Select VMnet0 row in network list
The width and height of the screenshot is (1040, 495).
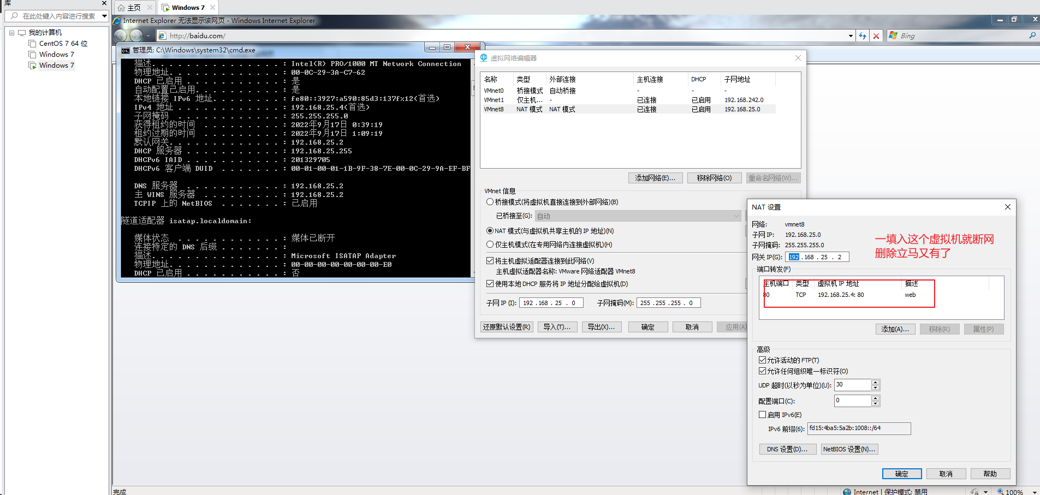[628, 91]
